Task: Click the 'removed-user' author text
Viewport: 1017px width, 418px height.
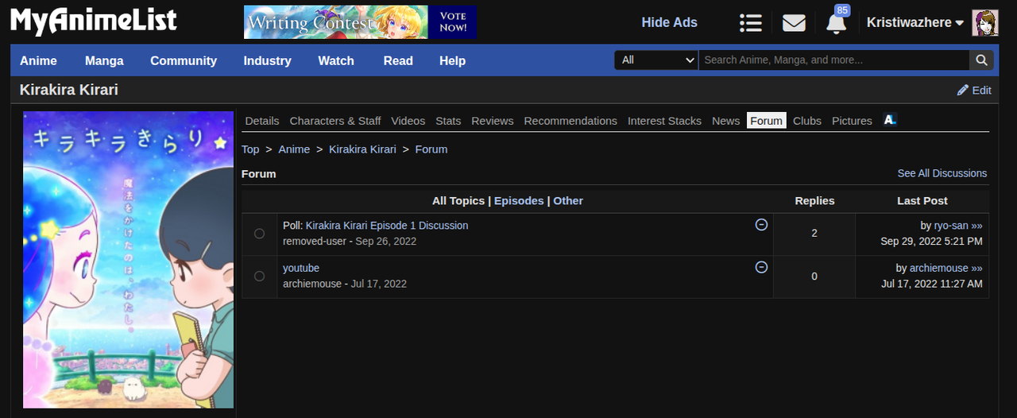Action: [313, 241]
